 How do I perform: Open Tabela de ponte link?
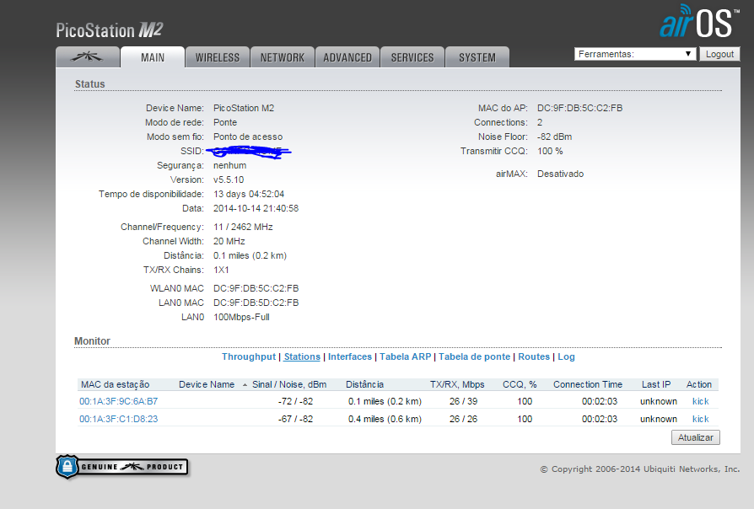[474, 356]
